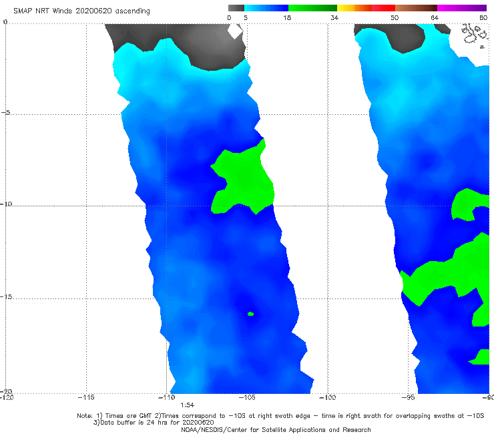494x434 pixels.
Task: Click the colorbar label '64'
Action: coord(435,18)
